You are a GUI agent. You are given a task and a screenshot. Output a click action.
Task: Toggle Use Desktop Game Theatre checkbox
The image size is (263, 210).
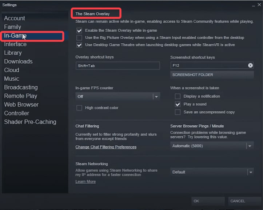pyautogui.click(x=79, y=45)
